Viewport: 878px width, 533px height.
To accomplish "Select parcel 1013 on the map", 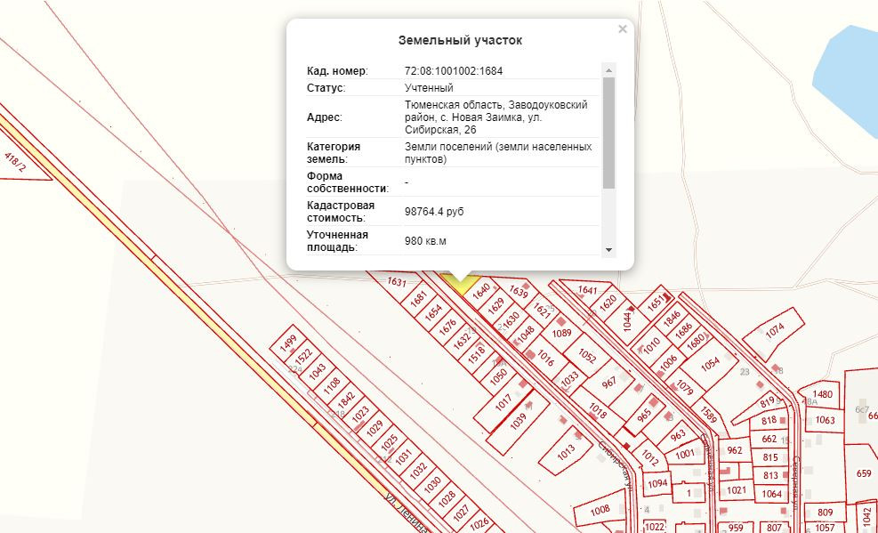I will tap(566, 452).
